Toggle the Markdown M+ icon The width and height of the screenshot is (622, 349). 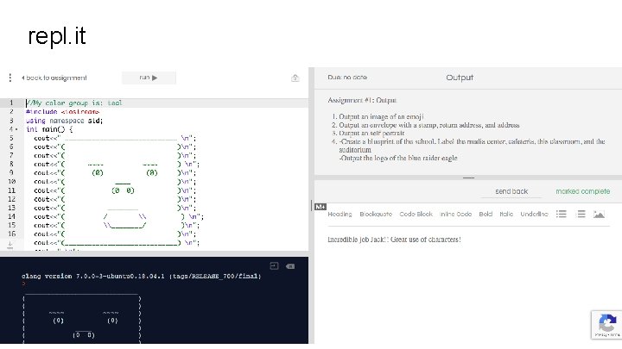[321, 207]
